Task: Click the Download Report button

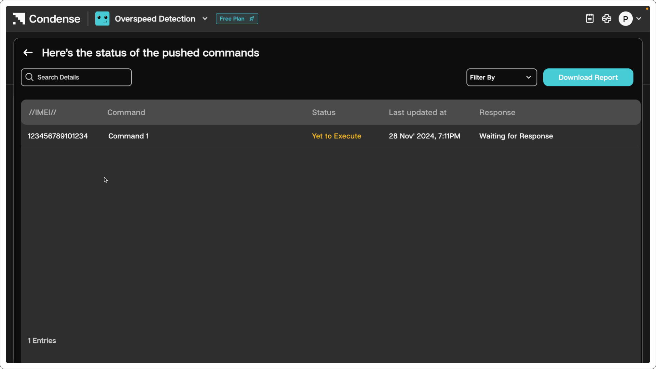Action: tap(588, 77)
